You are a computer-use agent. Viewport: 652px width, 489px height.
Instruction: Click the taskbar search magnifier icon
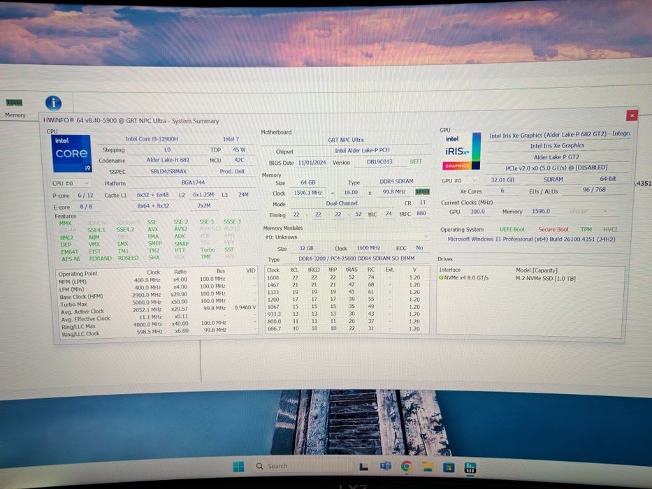259,466
